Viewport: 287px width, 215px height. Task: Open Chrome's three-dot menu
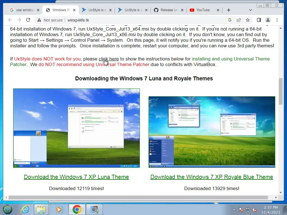click(x=277, y=20)
